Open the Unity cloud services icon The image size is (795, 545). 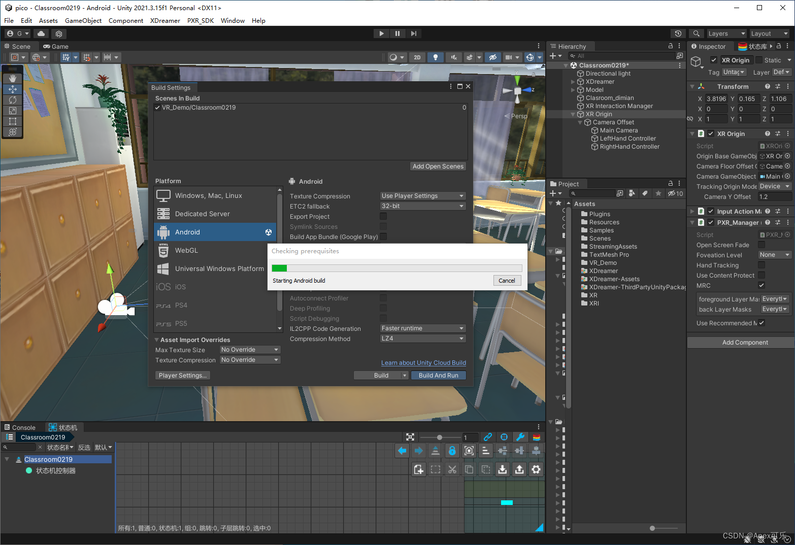coord(41,33)
